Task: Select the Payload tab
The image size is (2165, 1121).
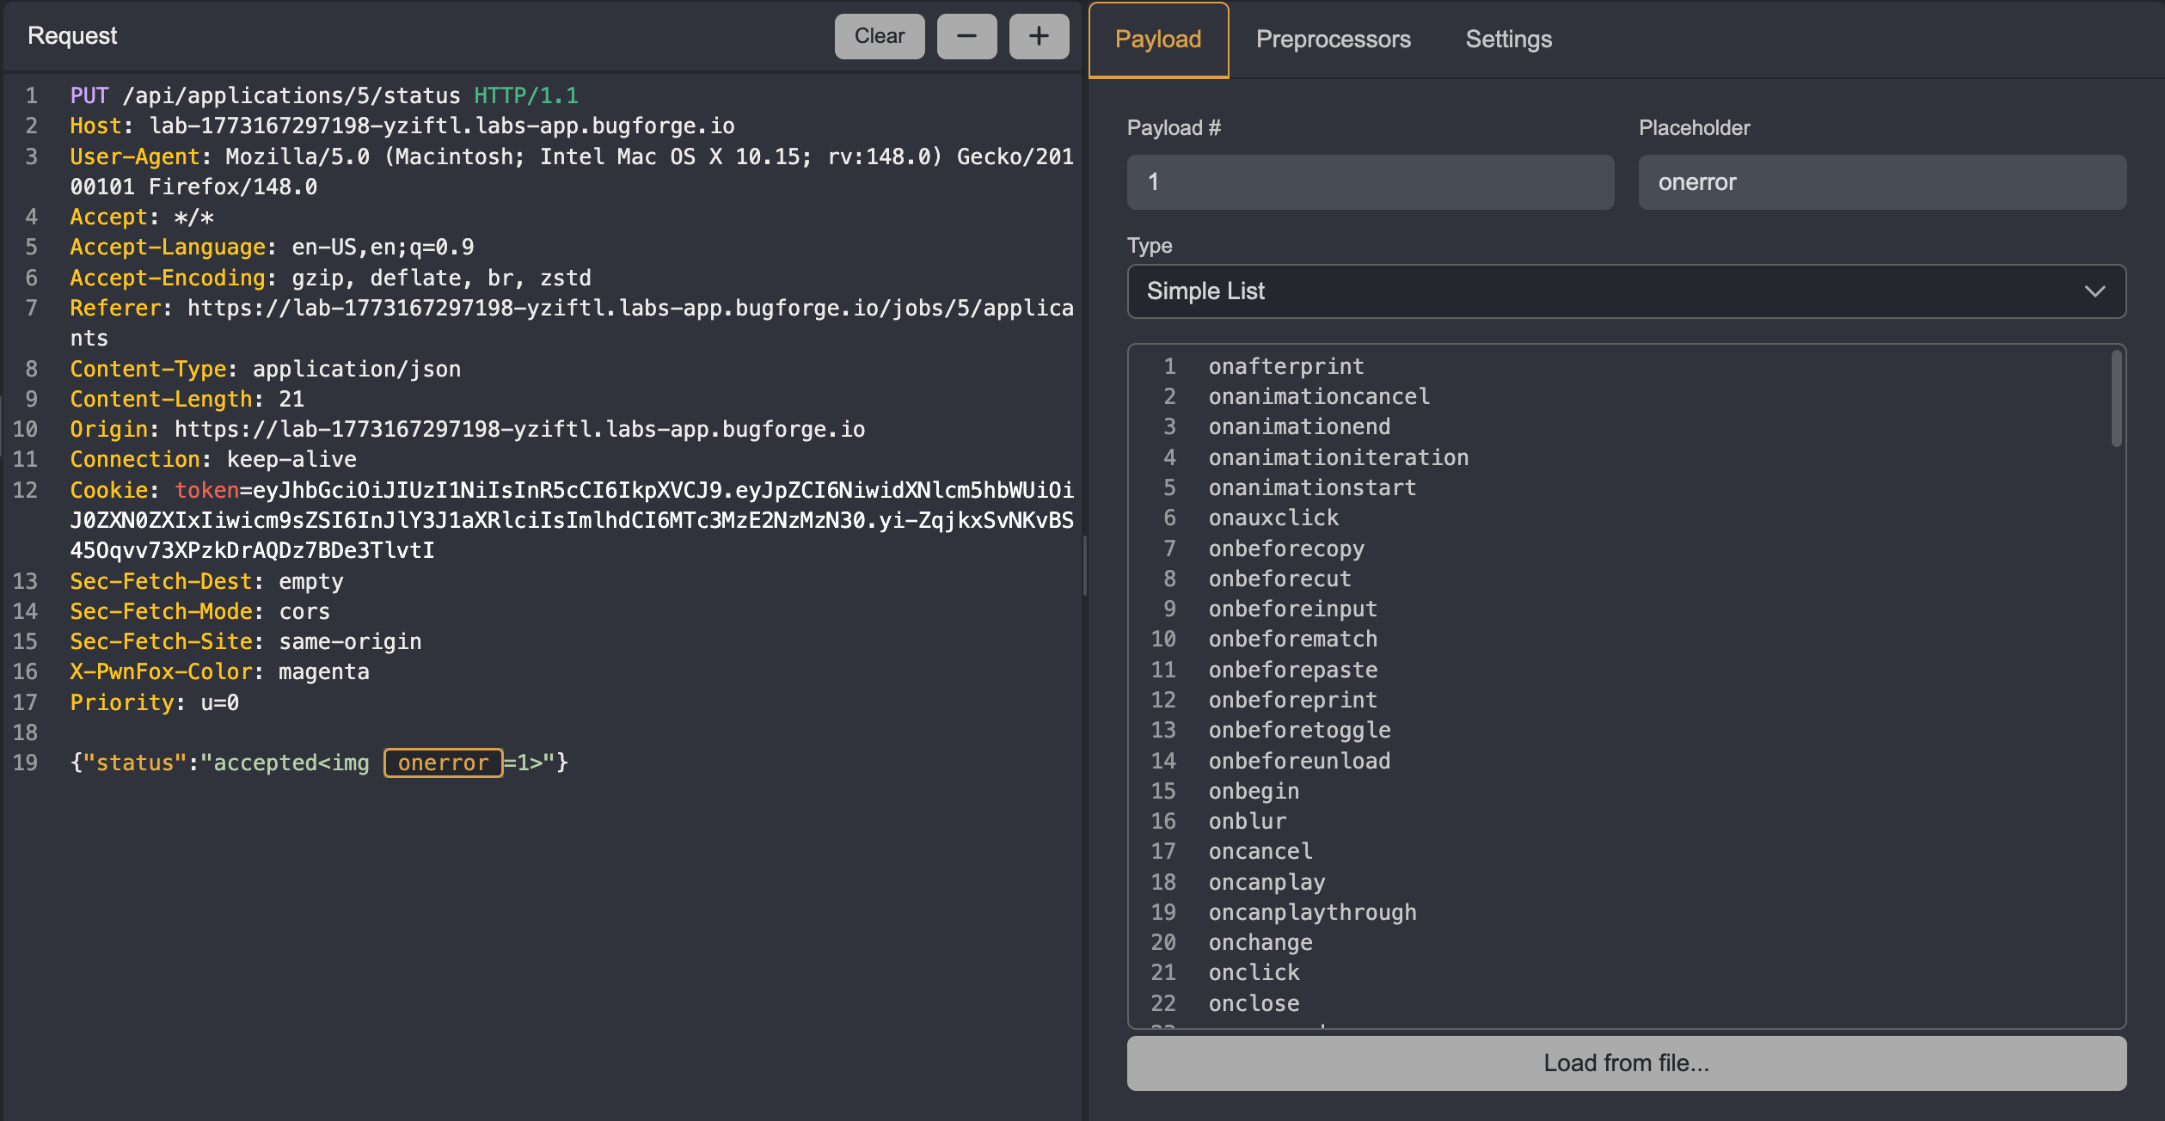Action: coord(1157,40)
